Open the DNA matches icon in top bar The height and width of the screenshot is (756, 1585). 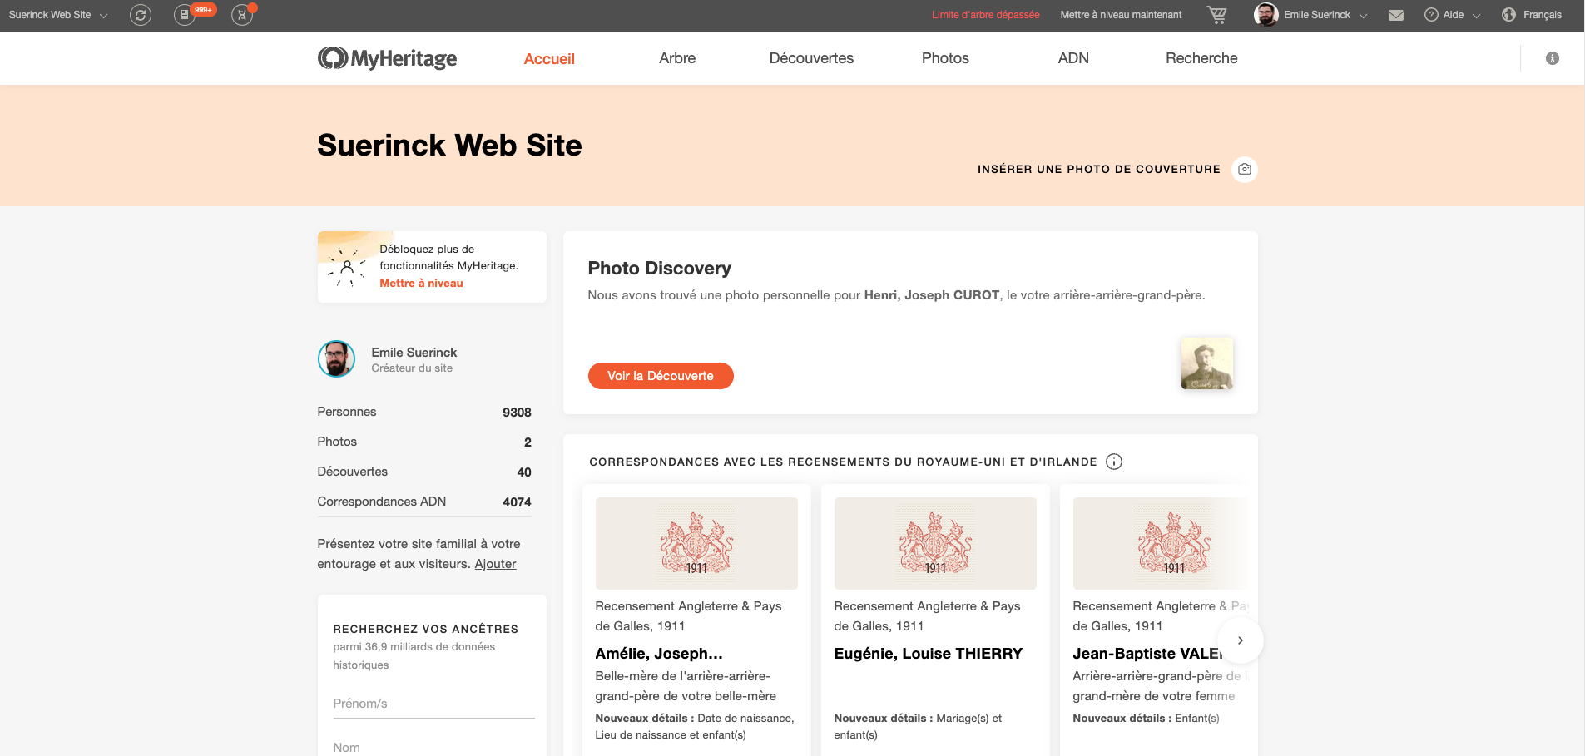tap(242, 15)
